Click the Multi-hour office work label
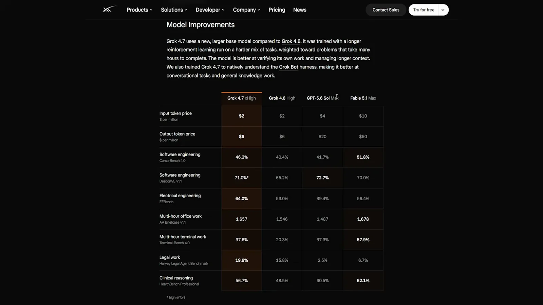The width and height of the screenshot is (543, 305). click(x=181, y=216)
